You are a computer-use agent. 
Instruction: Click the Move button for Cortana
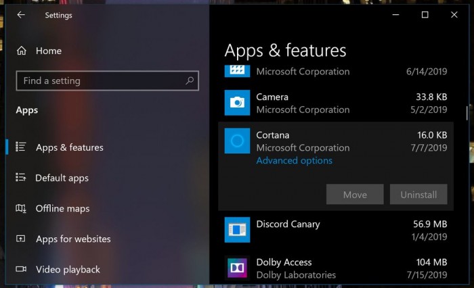coord(355,195)
